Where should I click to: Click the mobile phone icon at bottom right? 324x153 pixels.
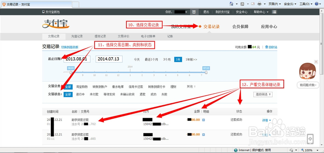(310, 139)
